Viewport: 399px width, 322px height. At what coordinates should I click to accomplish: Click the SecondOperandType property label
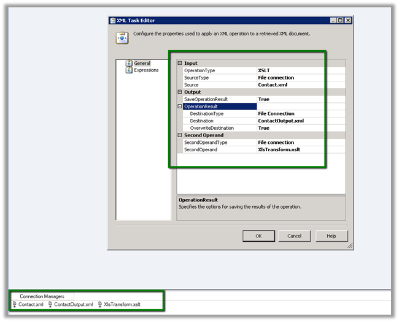point(206,143)
